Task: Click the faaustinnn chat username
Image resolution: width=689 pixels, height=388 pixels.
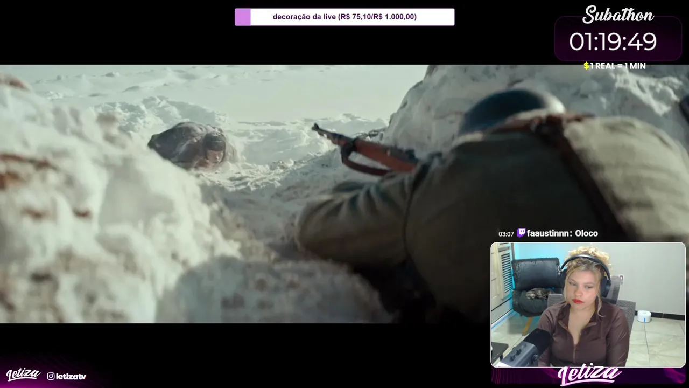Action: click(548, 233)
